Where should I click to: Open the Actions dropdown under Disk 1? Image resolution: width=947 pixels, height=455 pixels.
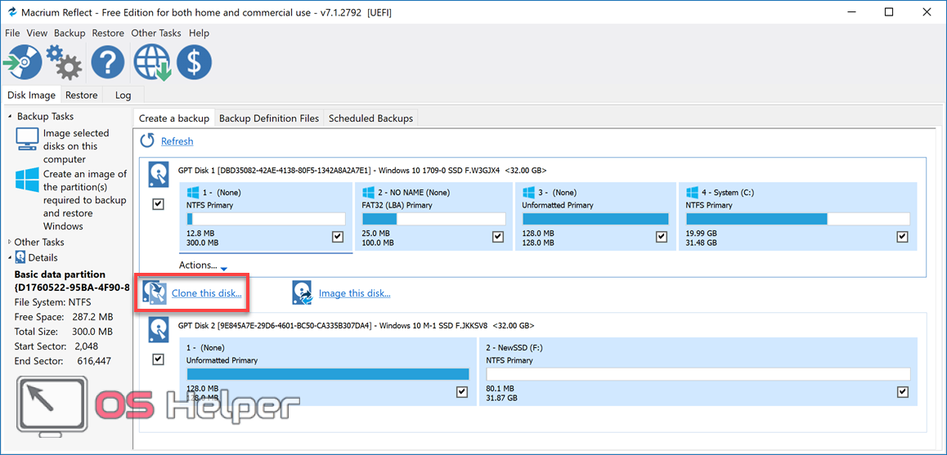point(202,265)
